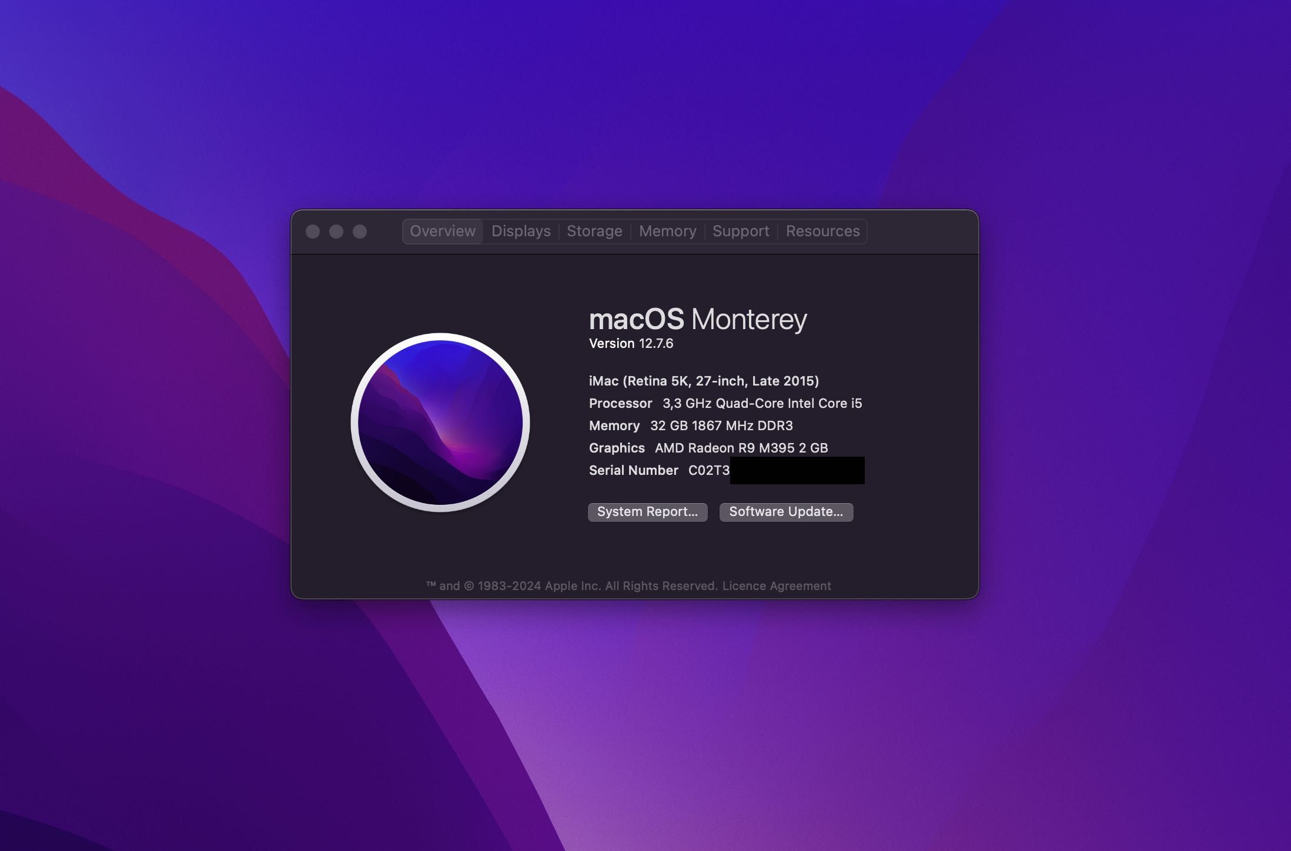Screen dimensions: 1291x851
Task: Click the macOS Monterey title
Action: click(x=698, y=319)
